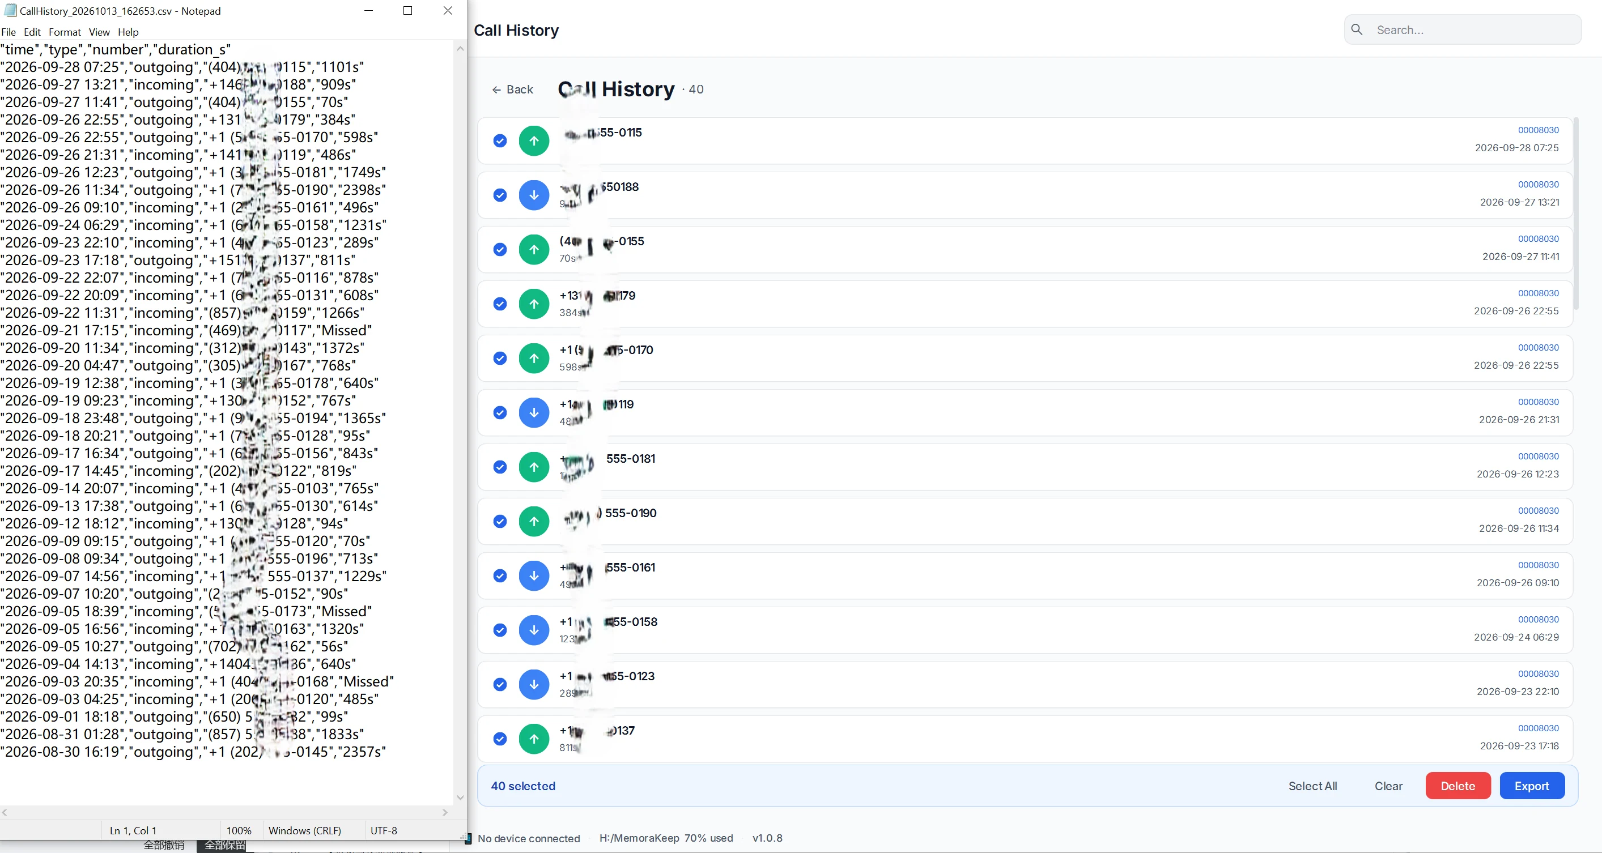Viewport: 1602px width, 853px height.
Task: Open Notepad's Format menu
Action: [x=65, y=32]
